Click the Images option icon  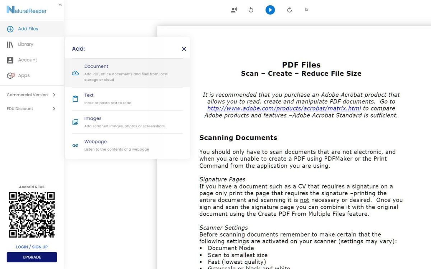click(75, 122)
